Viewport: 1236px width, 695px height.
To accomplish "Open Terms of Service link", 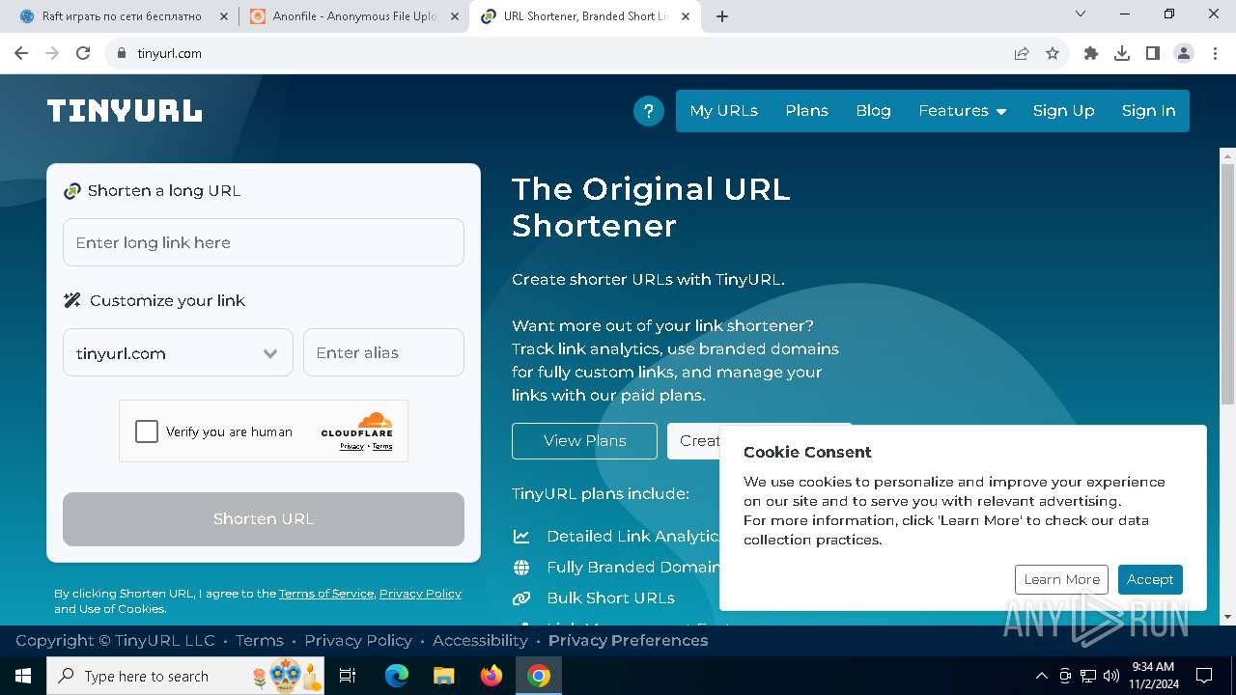I will coord(326,594).
